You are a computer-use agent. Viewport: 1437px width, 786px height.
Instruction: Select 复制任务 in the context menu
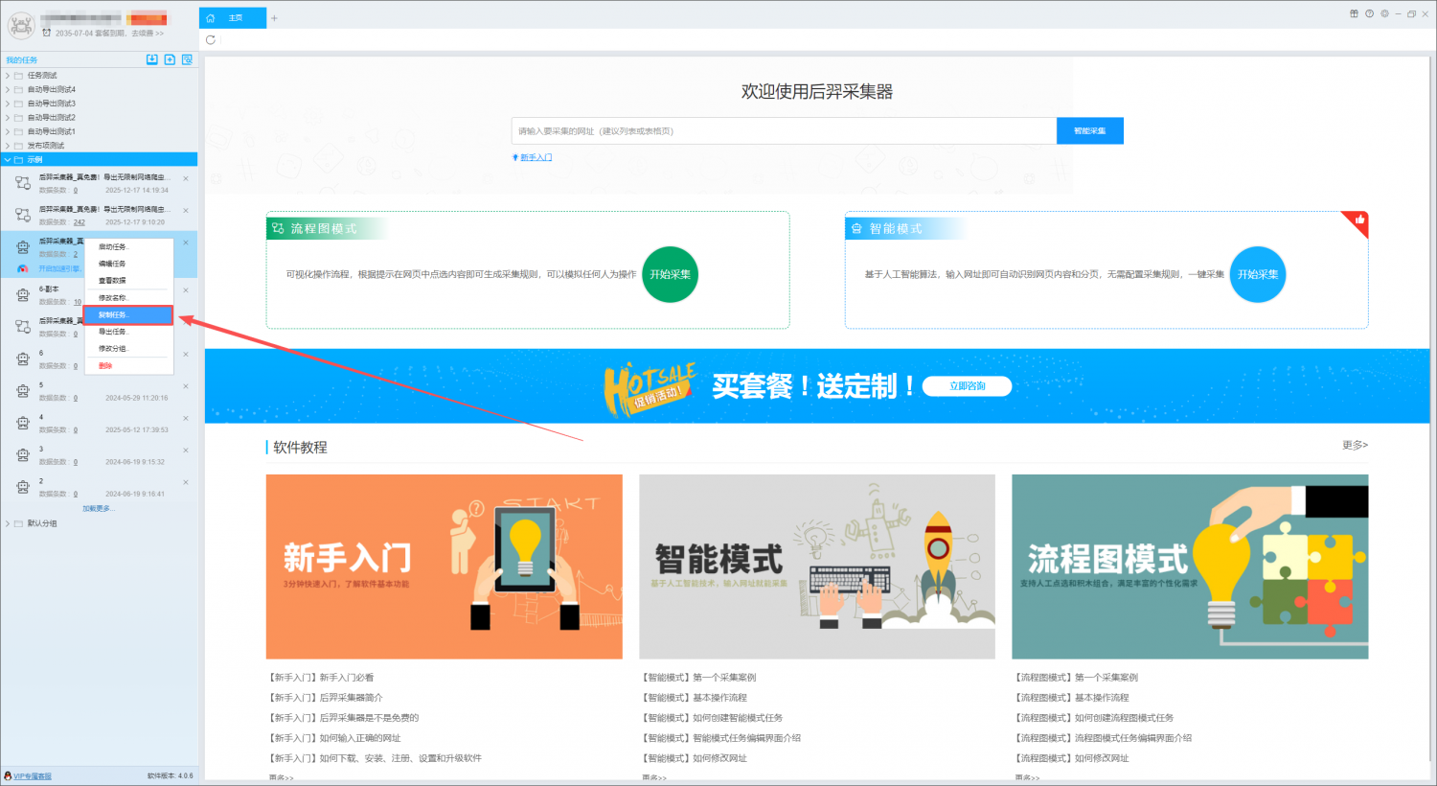(127, 315)
